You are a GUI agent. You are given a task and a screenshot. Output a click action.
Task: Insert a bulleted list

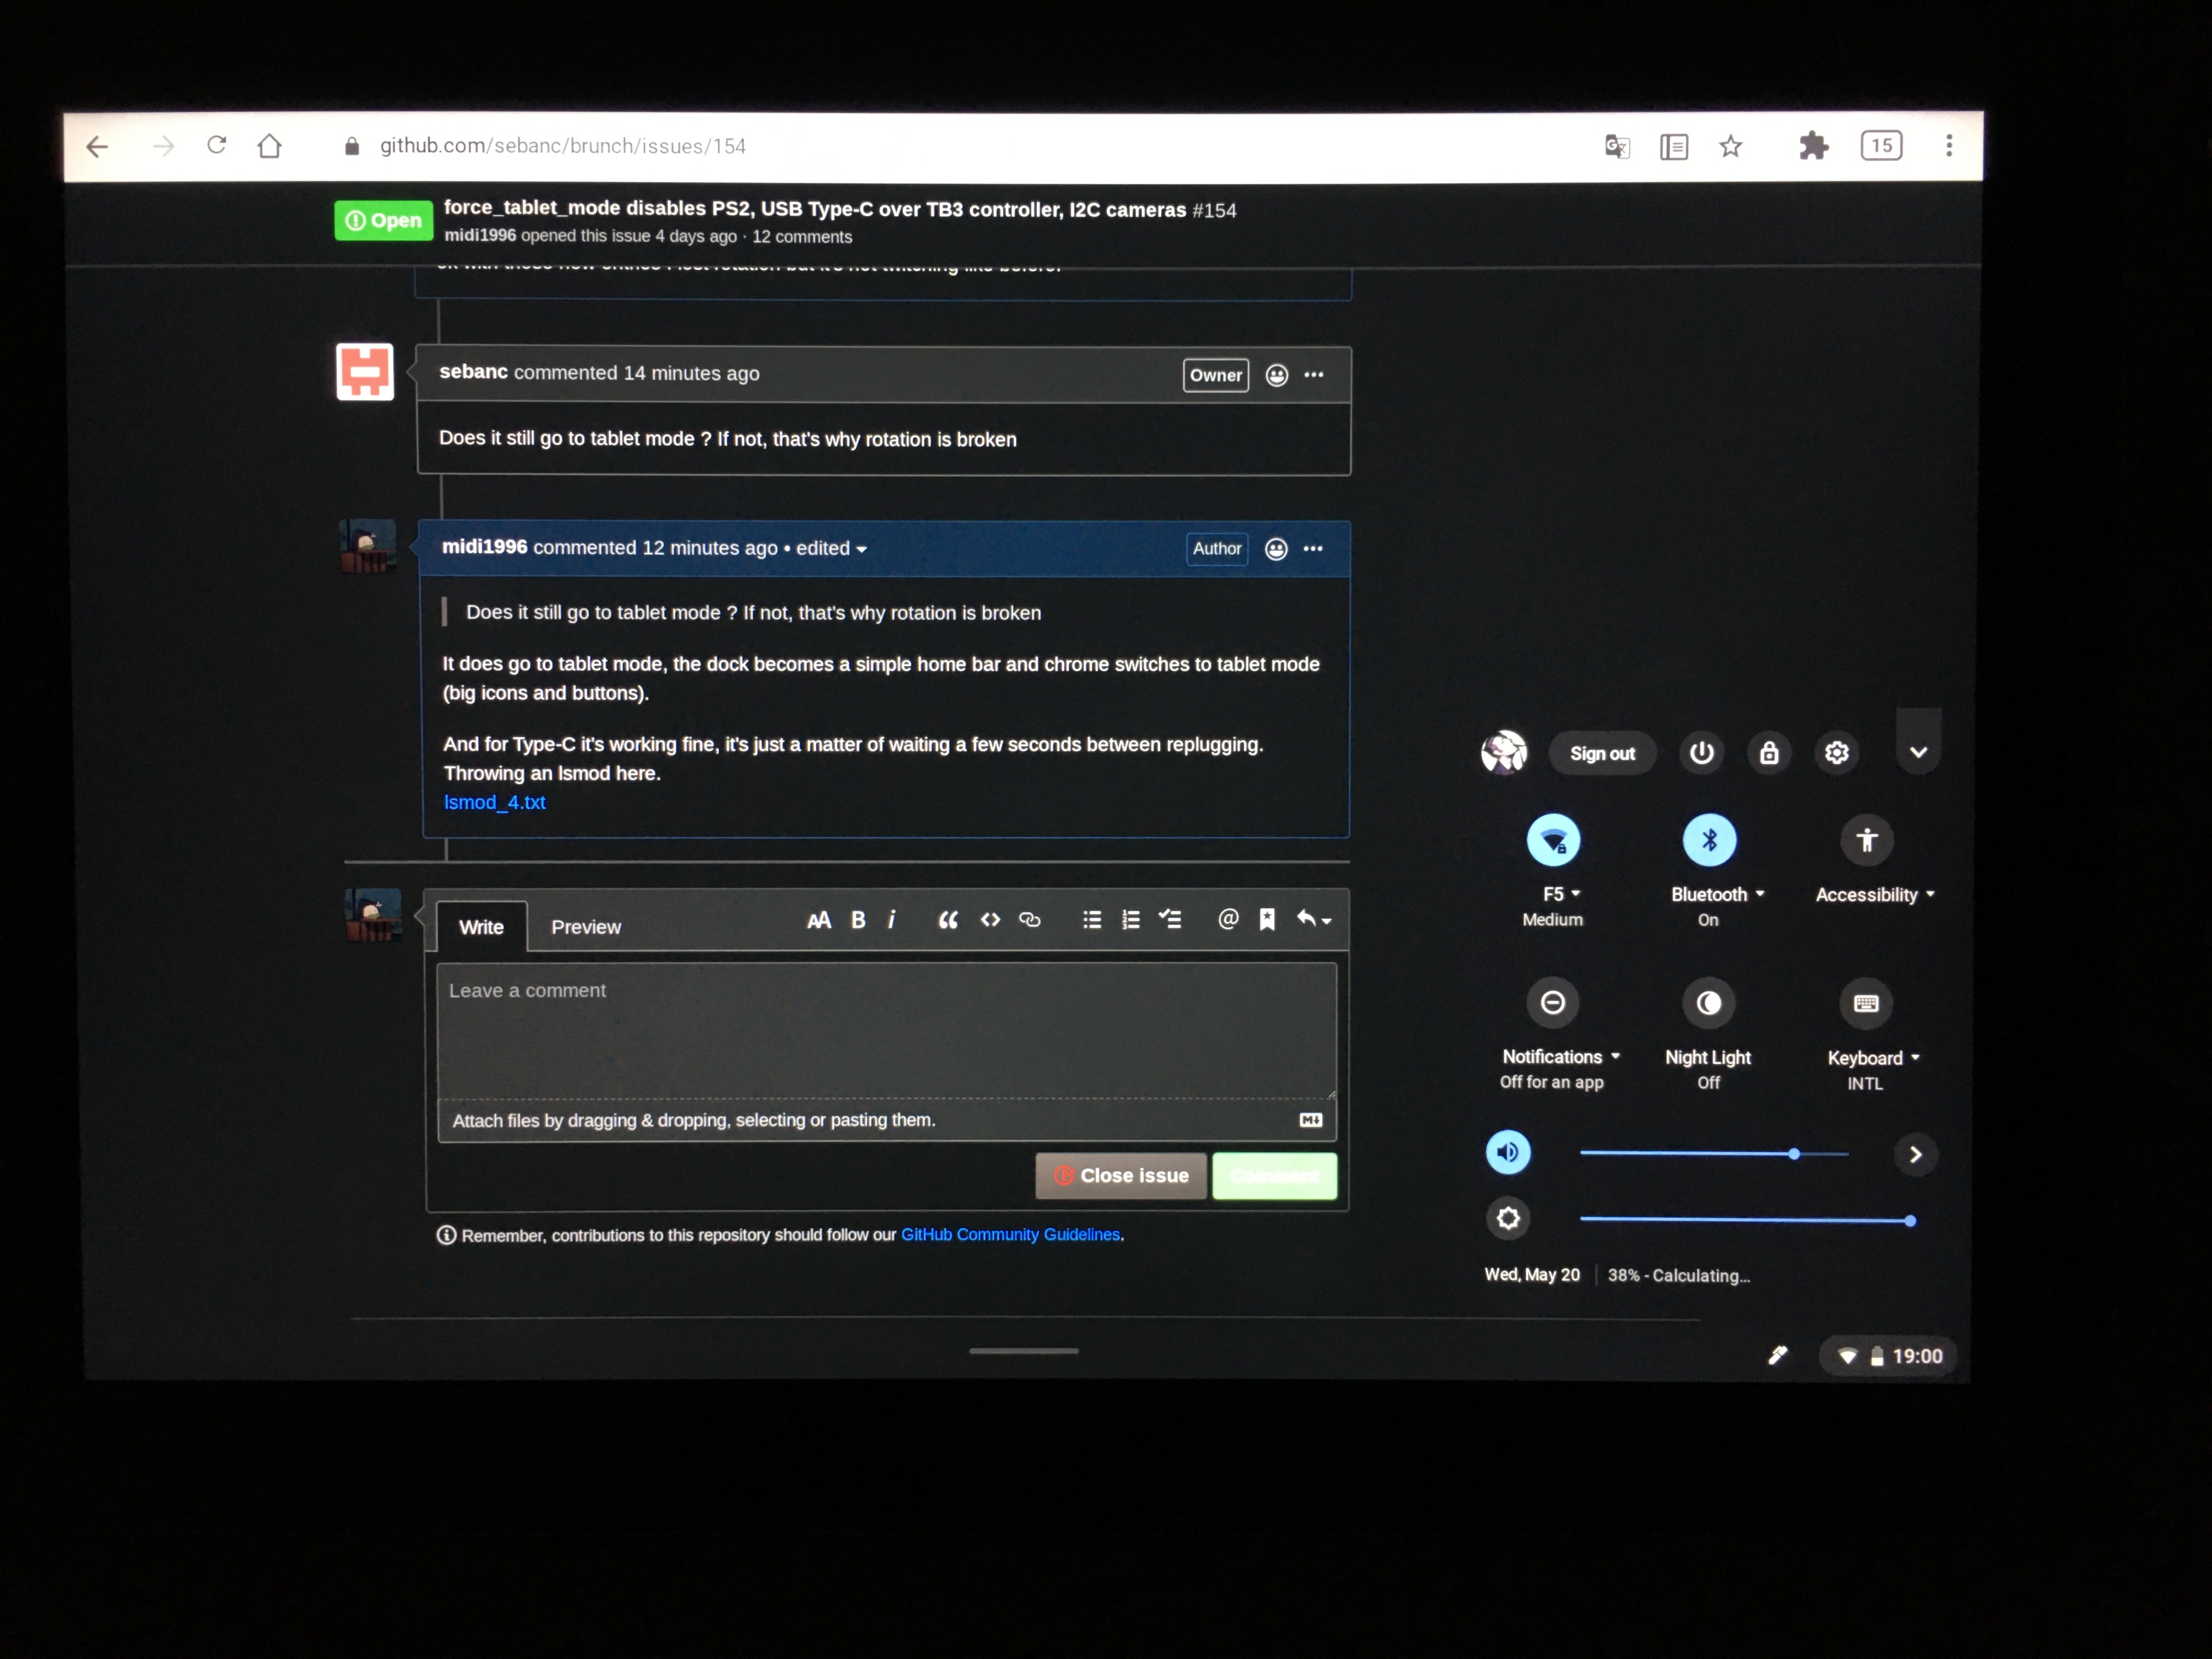1092,920
